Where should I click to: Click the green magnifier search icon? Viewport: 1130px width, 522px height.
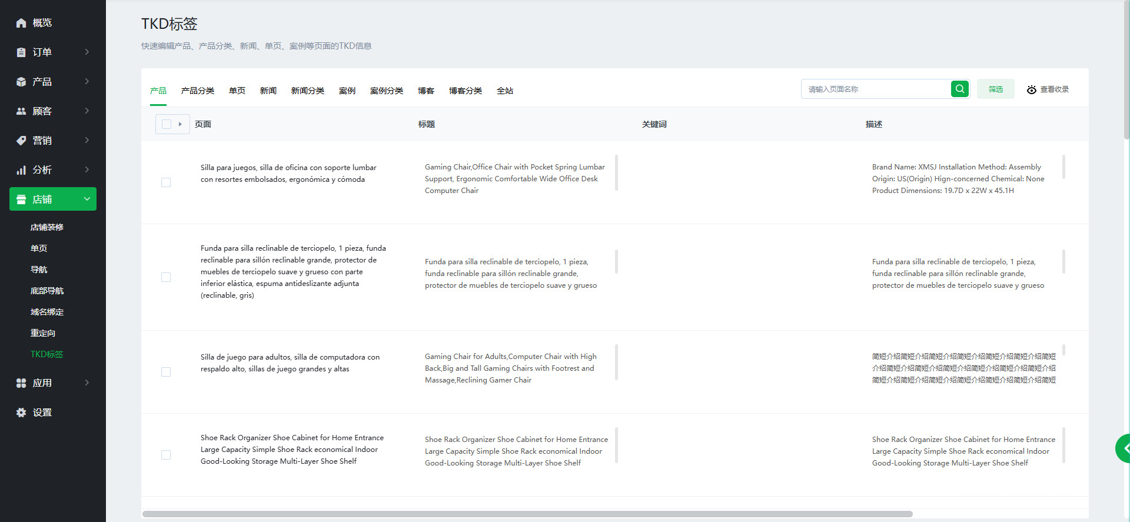[x=960, y=89]
